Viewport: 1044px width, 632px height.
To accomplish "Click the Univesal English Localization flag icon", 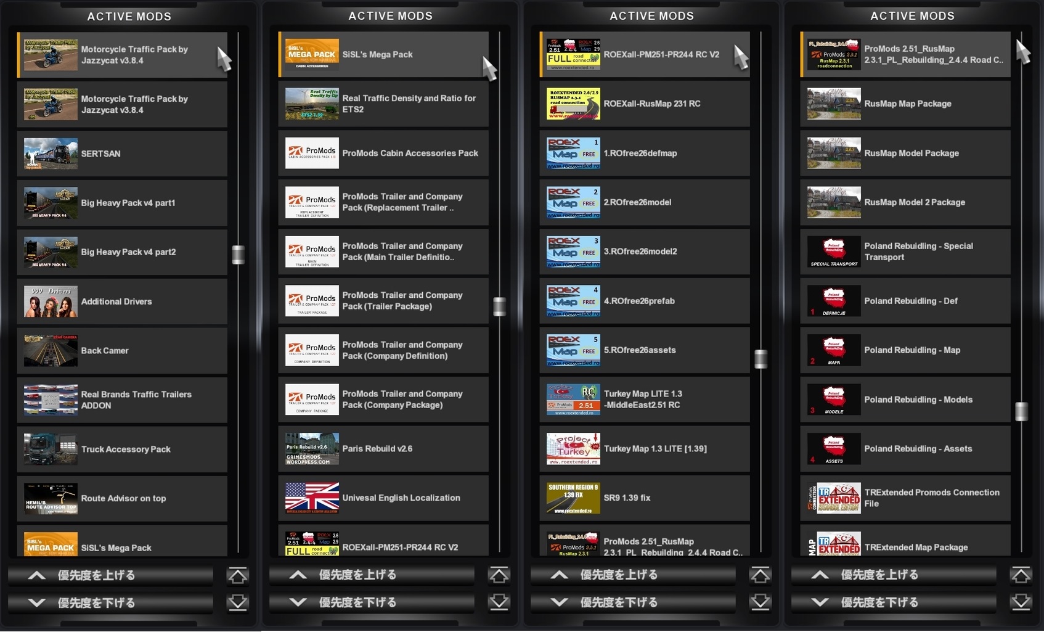I will point(312,498).
